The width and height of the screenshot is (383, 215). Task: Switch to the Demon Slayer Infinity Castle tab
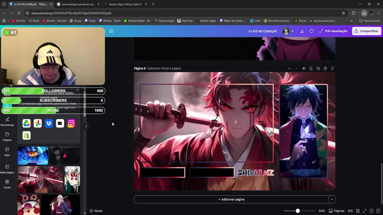tap(125, 4)
